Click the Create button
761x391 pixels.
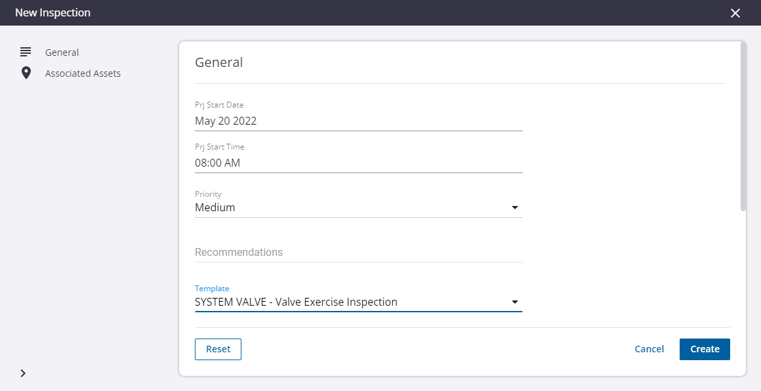click(x=705, y=349)
